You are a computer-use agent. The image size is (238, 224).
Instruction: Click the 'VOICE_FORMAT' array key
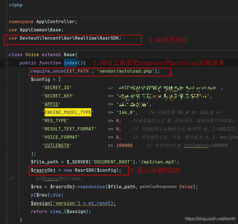click(x=61, y=137)
